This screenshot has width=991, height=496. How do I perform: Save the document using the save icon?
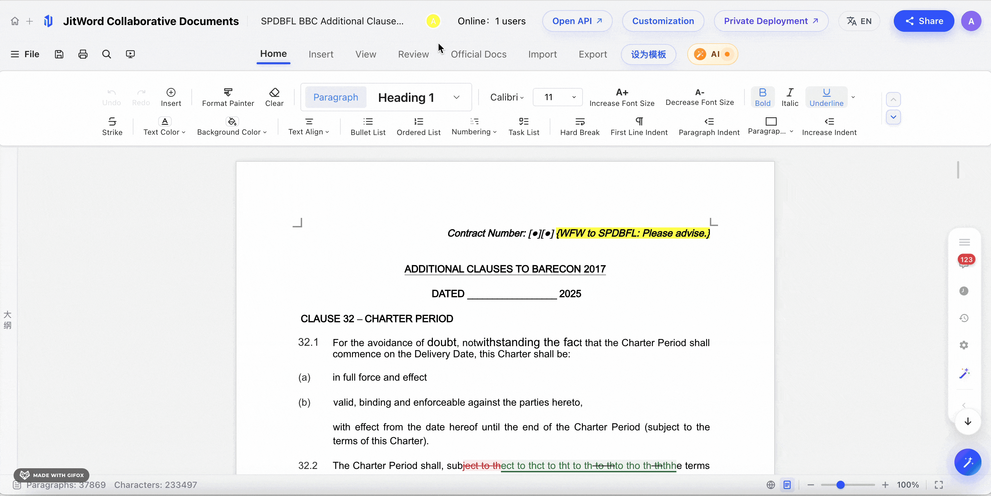click(x=59, y=54)
